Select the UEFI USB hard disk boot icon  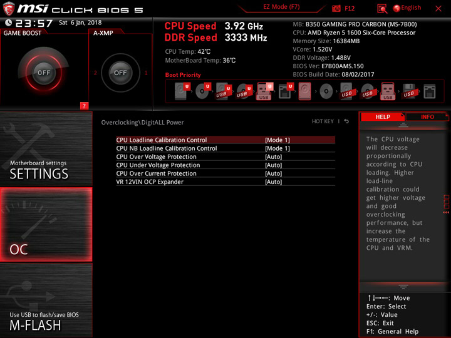click(224, 91)
